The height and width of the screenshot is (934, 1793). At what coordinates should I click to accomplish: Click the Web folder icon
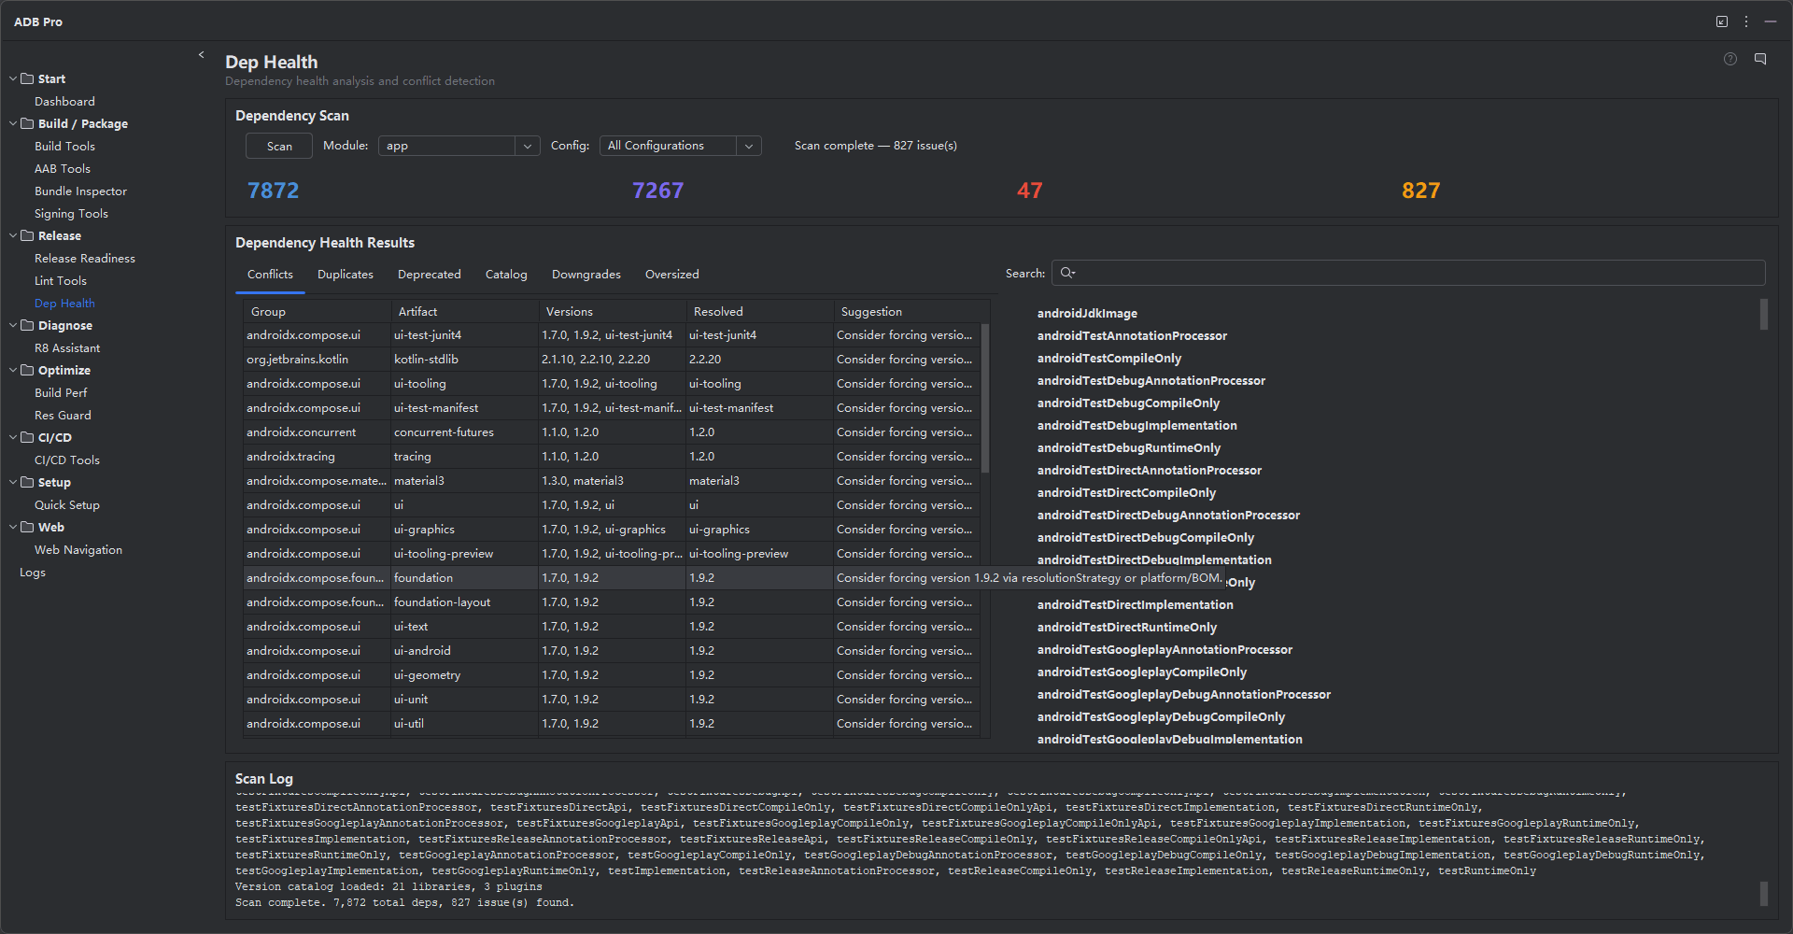(x=28, y=527)
